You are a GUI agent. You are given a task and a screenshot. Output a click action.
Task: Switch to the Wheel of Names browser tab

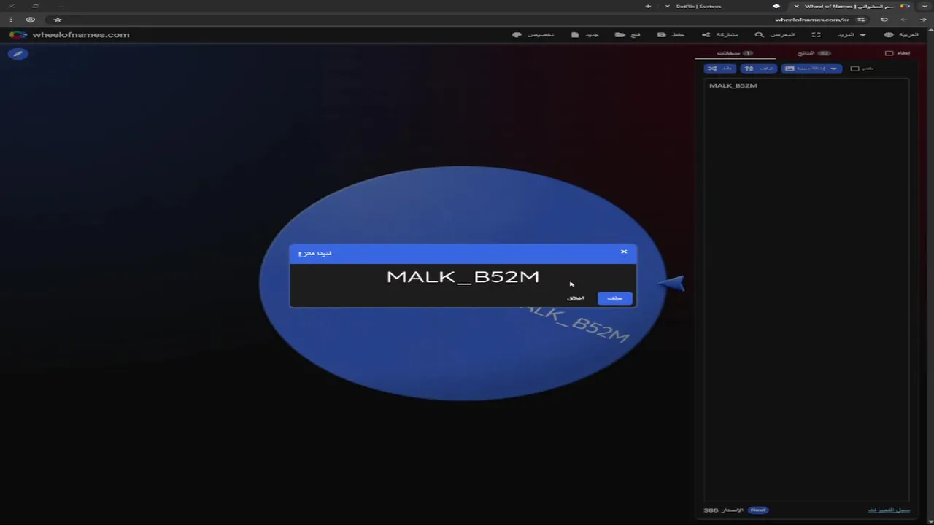pos(851,6)
